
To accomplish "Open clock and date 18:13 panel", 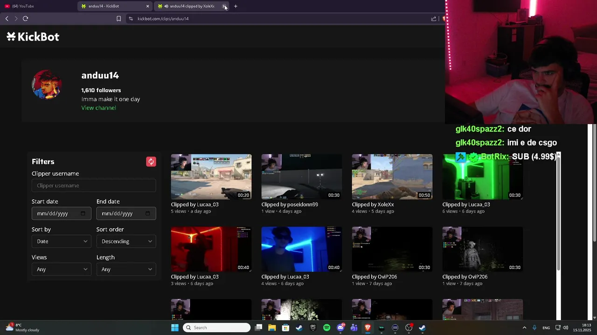I will click(x=582, y=328).
